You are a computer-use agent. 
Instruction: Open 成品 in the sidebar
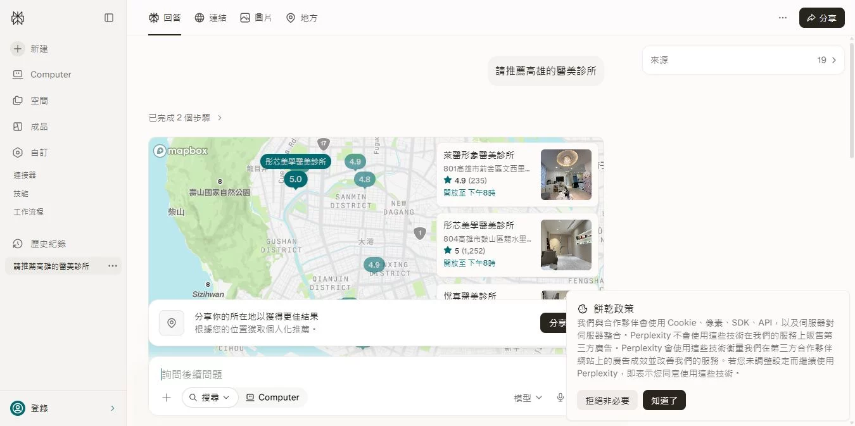pos(30,127)
